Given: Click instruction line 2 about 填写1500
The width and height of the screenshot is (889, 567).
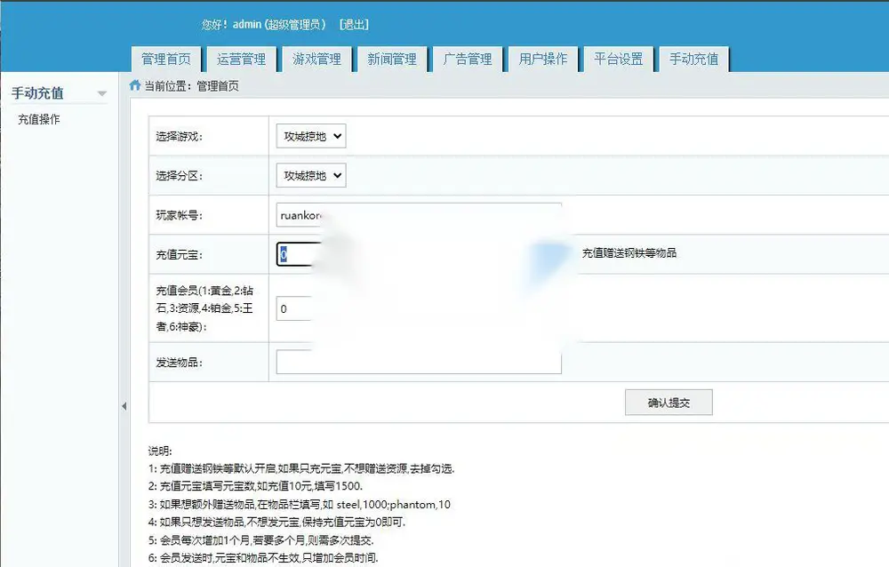Looking at the screenshot, I should [x=256, y=486].
